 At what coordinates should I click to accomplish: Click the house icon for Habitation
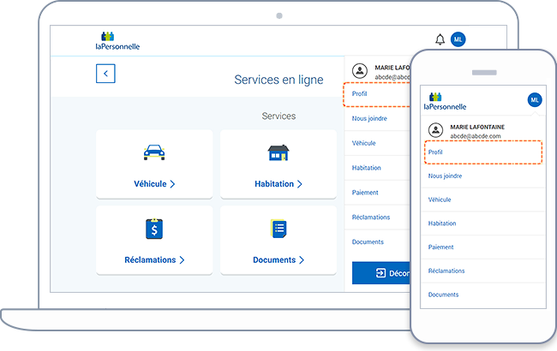pos(278,152)
